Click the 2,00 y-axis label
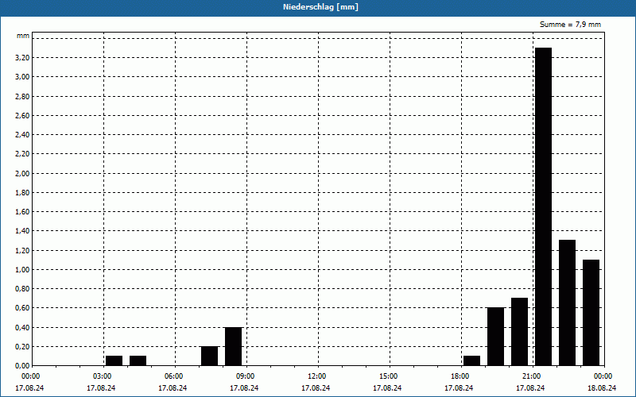The image size is (636, 397). (22, 173)
